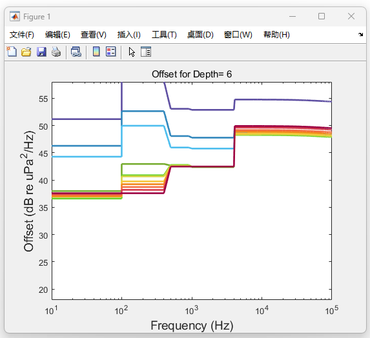Click the dock figure arrow at menu bar end
Image resolution: width=370 pixels, height=338 pixels.
360,35
